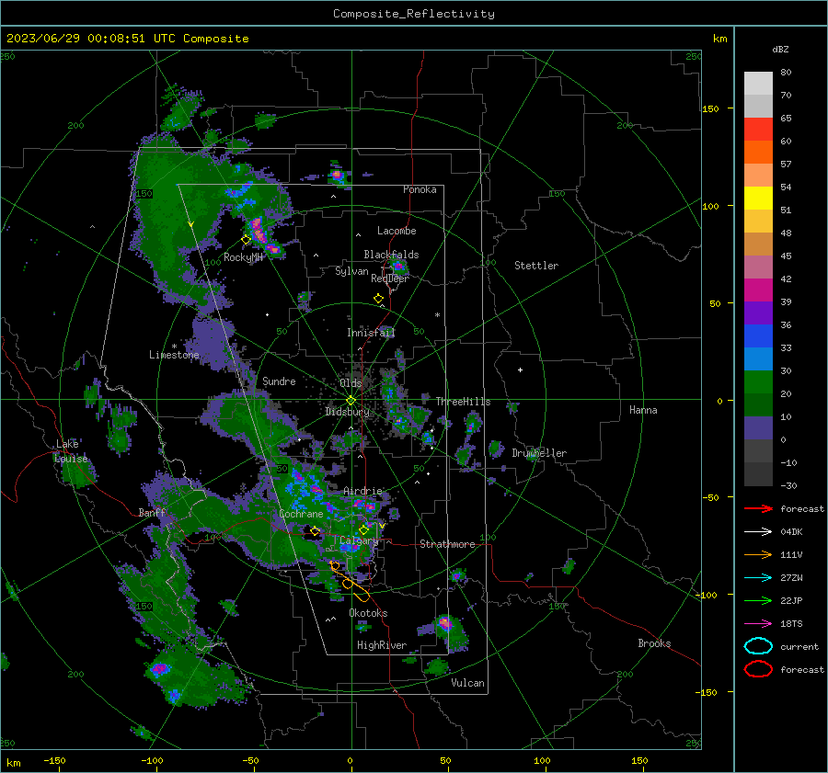Click the Olds city label
This screenshot has height=773, width=828.
351,383
